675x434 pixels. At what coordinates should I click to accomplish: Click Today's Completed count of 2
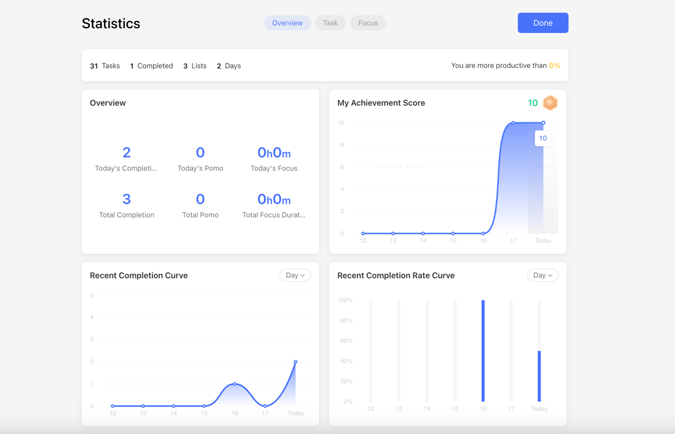click(x=127, y=152)
